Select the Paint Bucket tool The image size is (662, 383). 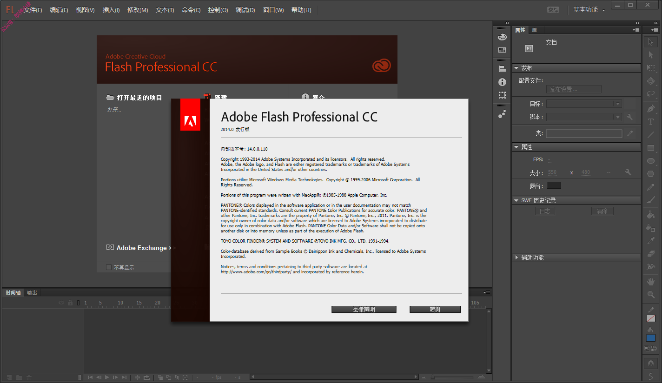[651, 215]
